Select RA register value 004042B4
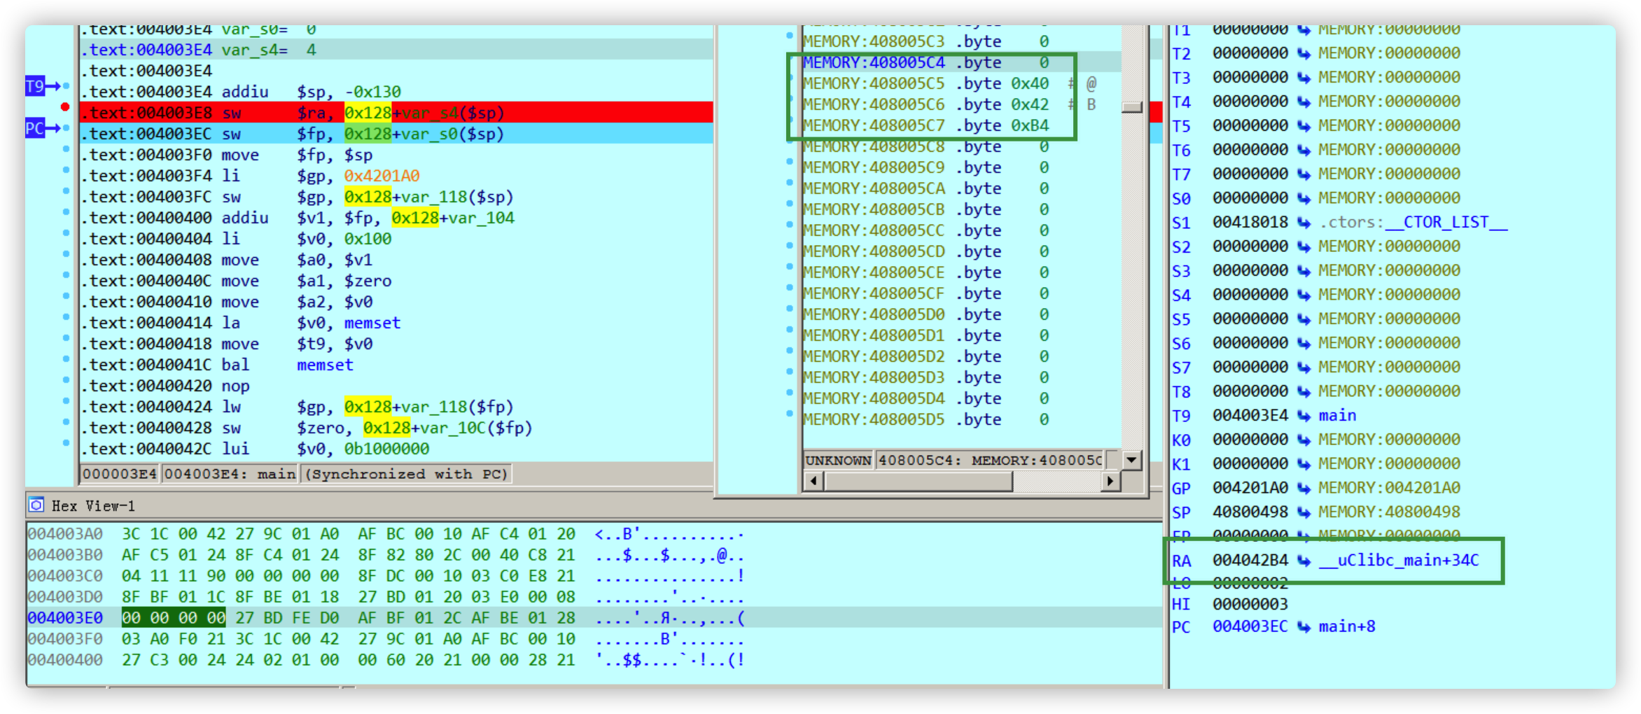Viewport: 1641px width, 714px height. point(1250,560)
